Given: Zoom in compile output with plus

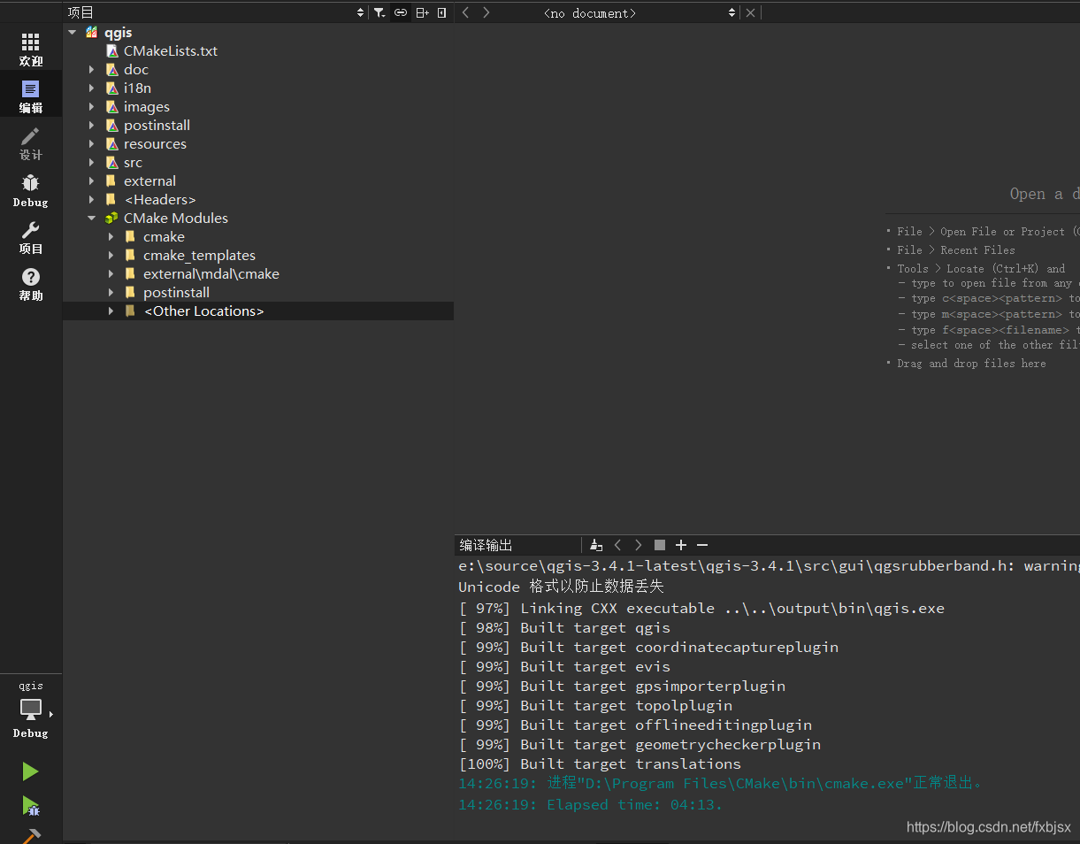Looking at the screenshot, I should 681,545.
